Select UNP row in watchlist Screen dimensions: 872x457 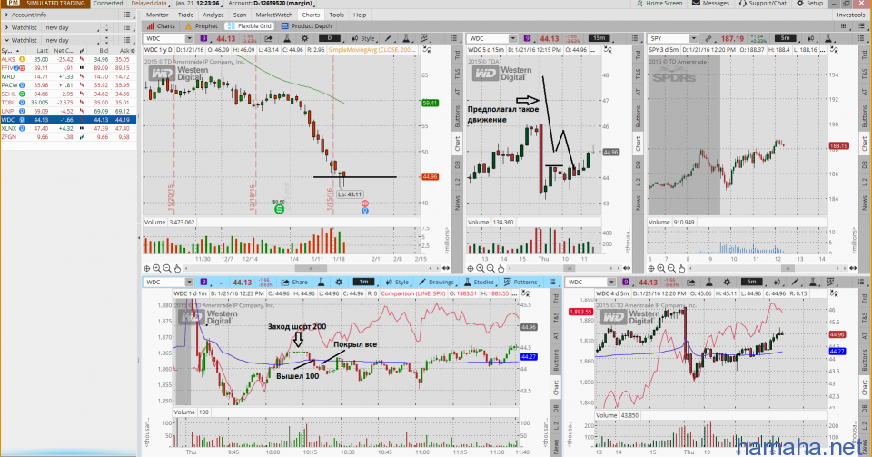pos(68,111)
